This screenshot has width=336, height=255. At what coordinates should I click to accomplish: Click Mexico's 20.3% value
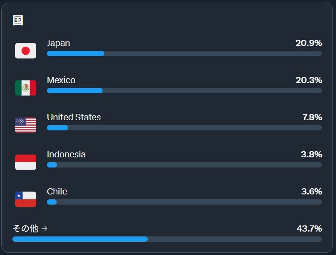[309, 80]
